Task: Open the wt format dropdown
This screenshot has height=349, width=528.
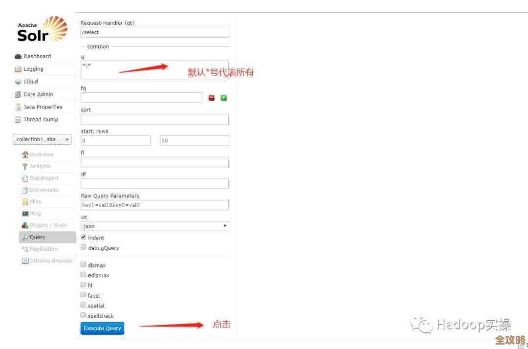Action: pos(154,226)
